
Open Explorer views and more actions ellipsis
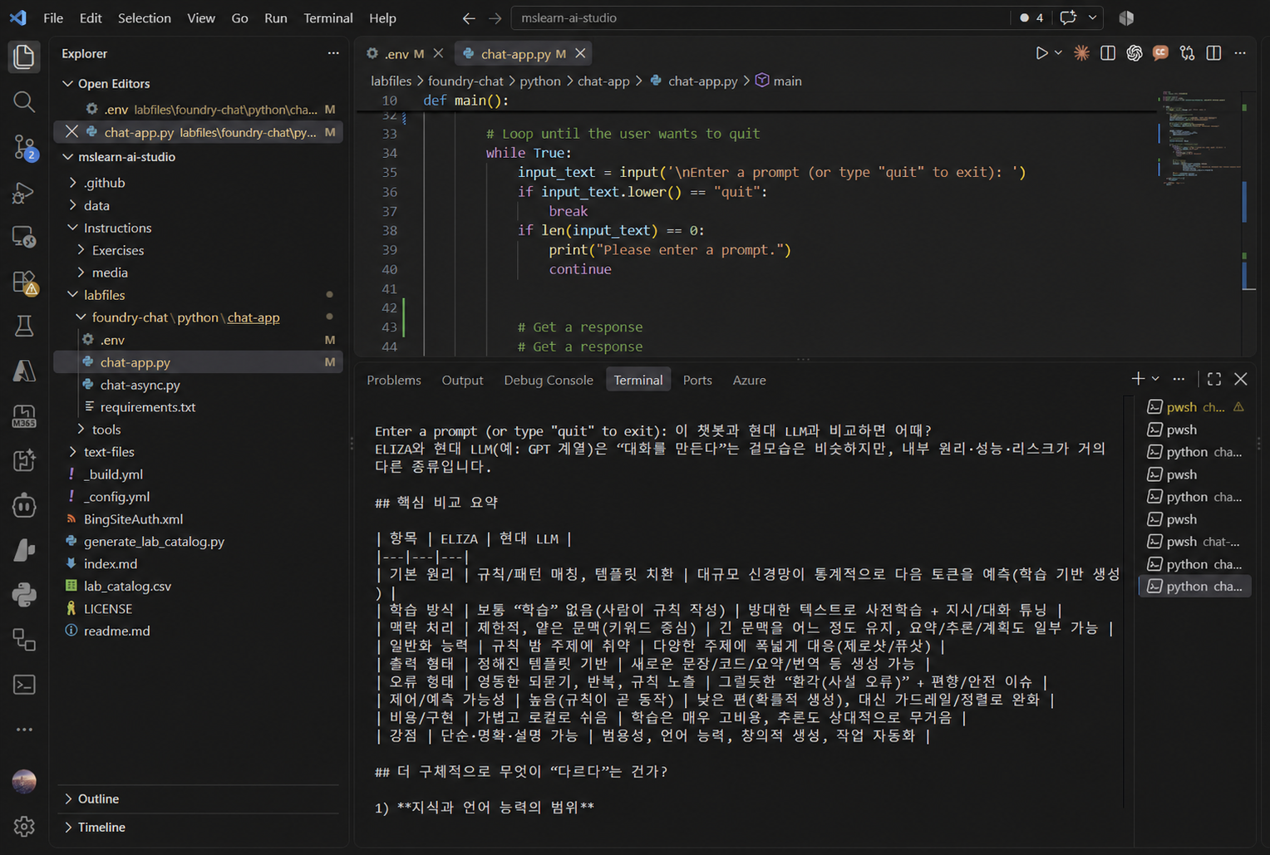(333, 53)
